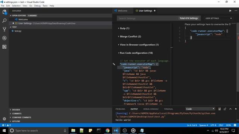Open the Source Control view

4,29
